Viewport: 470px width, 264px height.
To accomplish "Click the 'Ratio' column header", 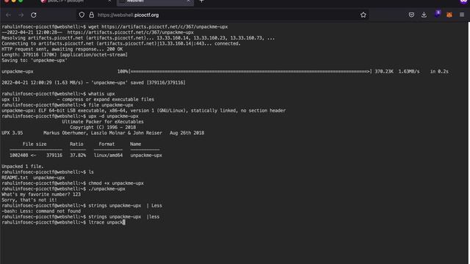I will coord(76,144).
